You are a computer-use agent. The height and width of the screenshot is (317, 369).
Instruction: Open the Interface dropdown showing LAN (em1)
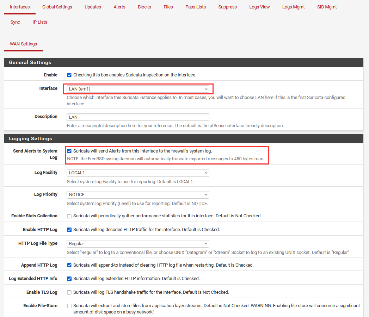coord(138,89)
